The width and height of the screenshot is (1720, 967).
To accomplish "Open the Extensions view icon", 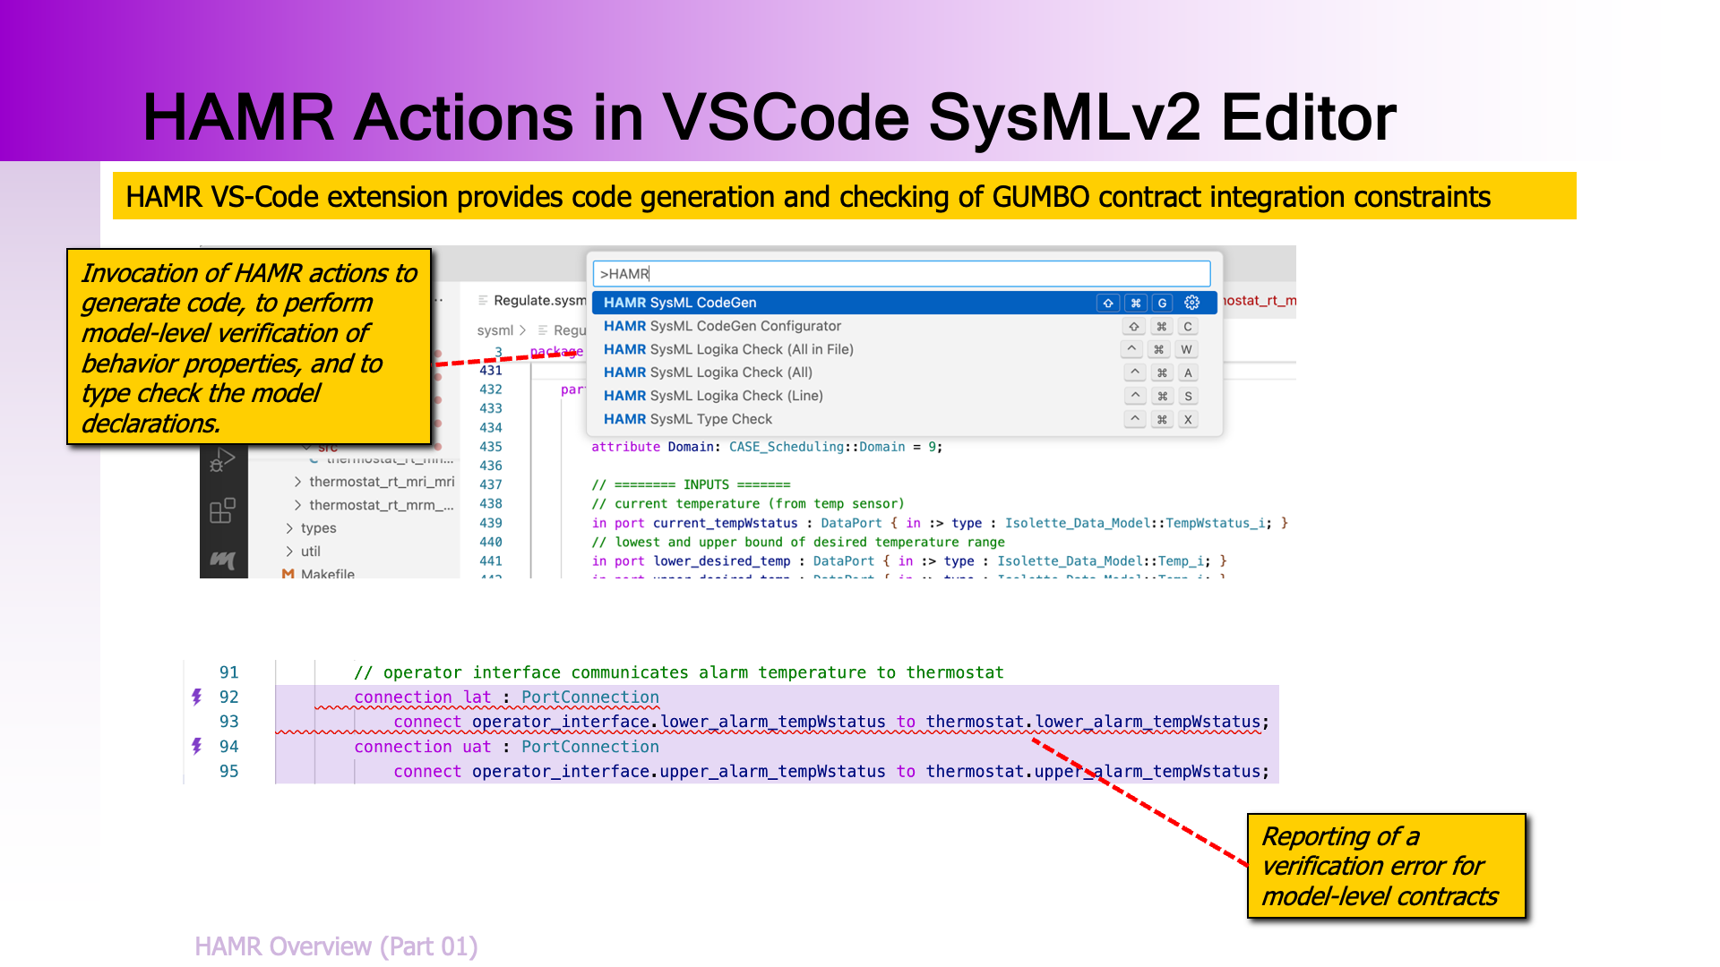I will 221,510.
